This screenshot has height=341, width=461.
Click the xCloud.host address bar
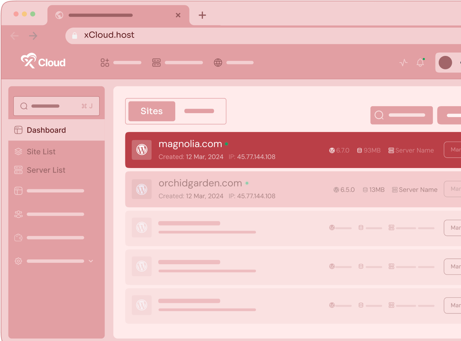pyautogui.click(x=263, y=35)
